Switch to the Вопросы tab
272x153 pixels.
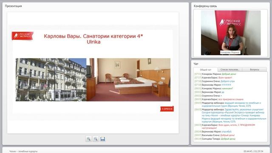[x=255, y=70]
